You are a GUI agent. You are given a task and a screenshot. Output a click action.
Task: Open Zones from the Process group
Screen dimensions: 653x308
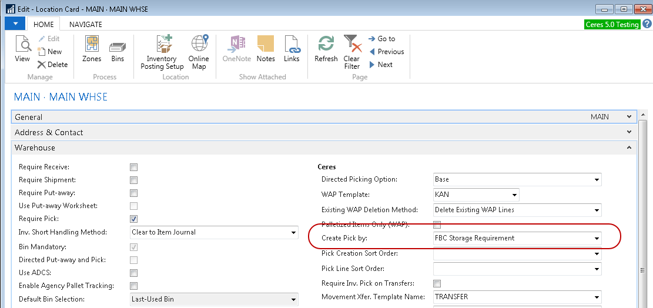point(92,49)
